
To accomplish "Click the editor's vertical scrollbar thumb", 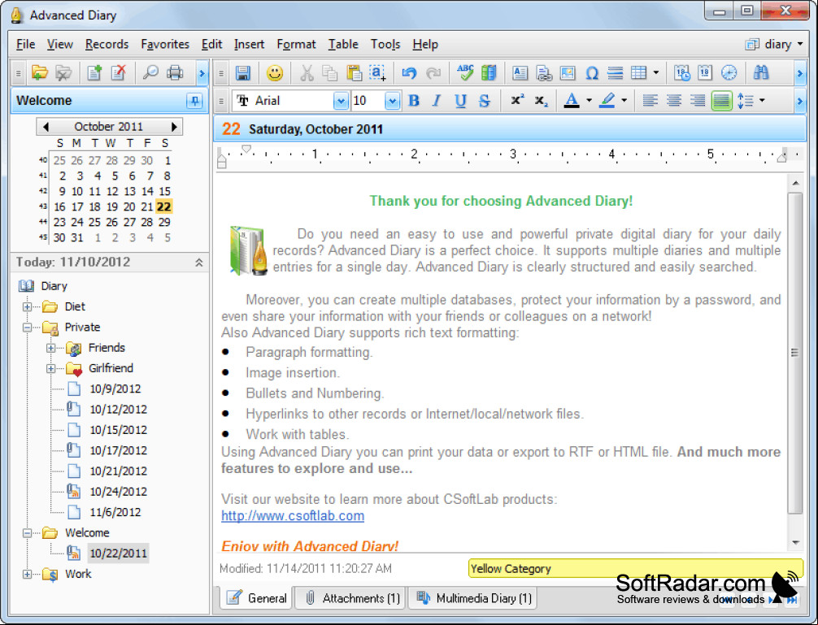I will [794, 353].
